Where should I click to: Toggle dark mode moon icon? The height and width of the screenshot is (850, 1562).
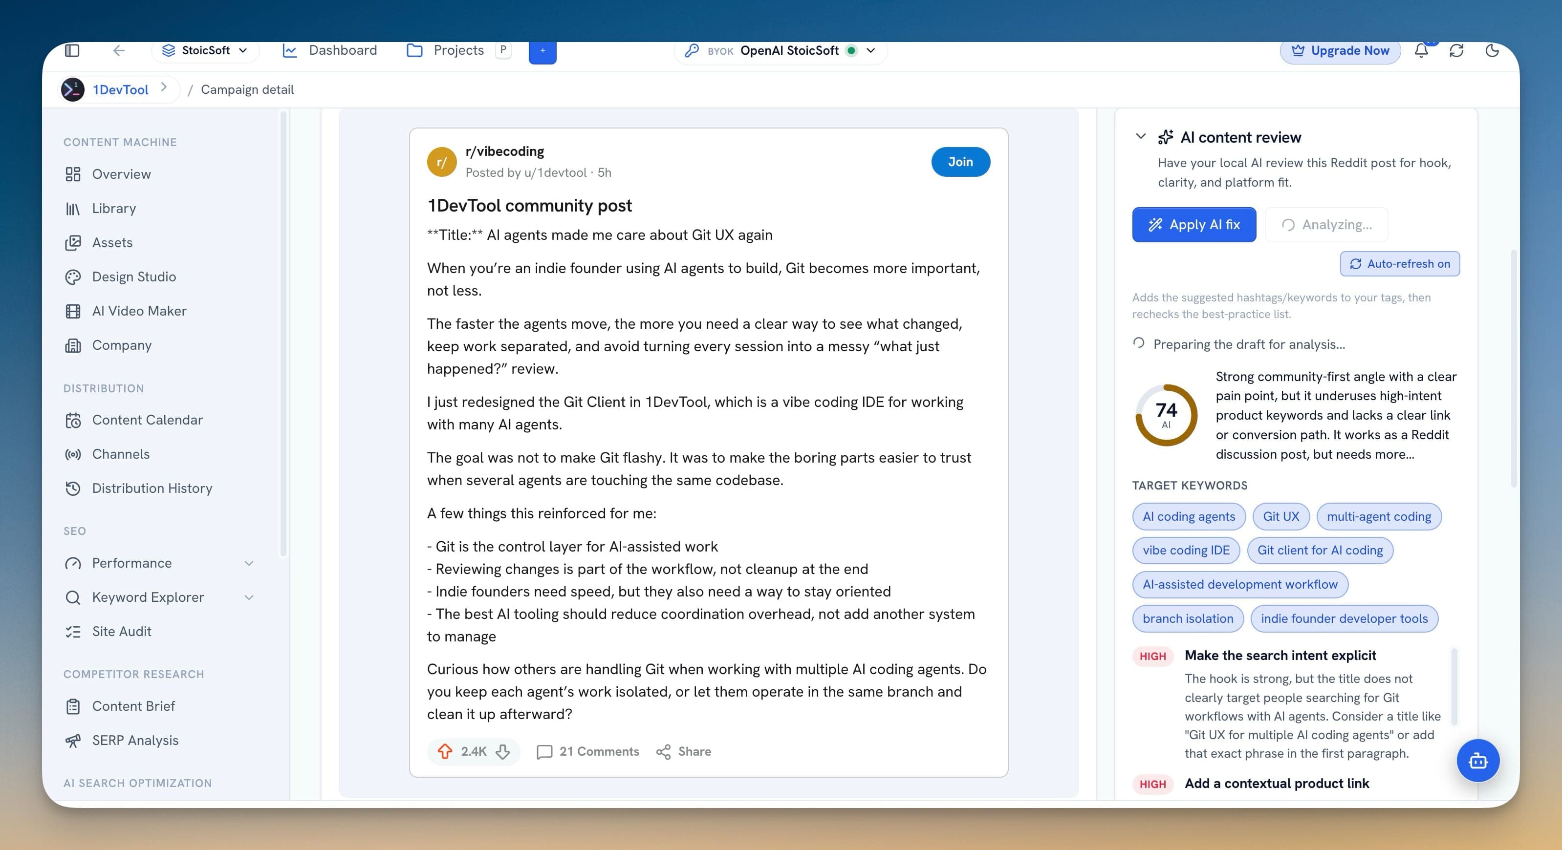1492,50
